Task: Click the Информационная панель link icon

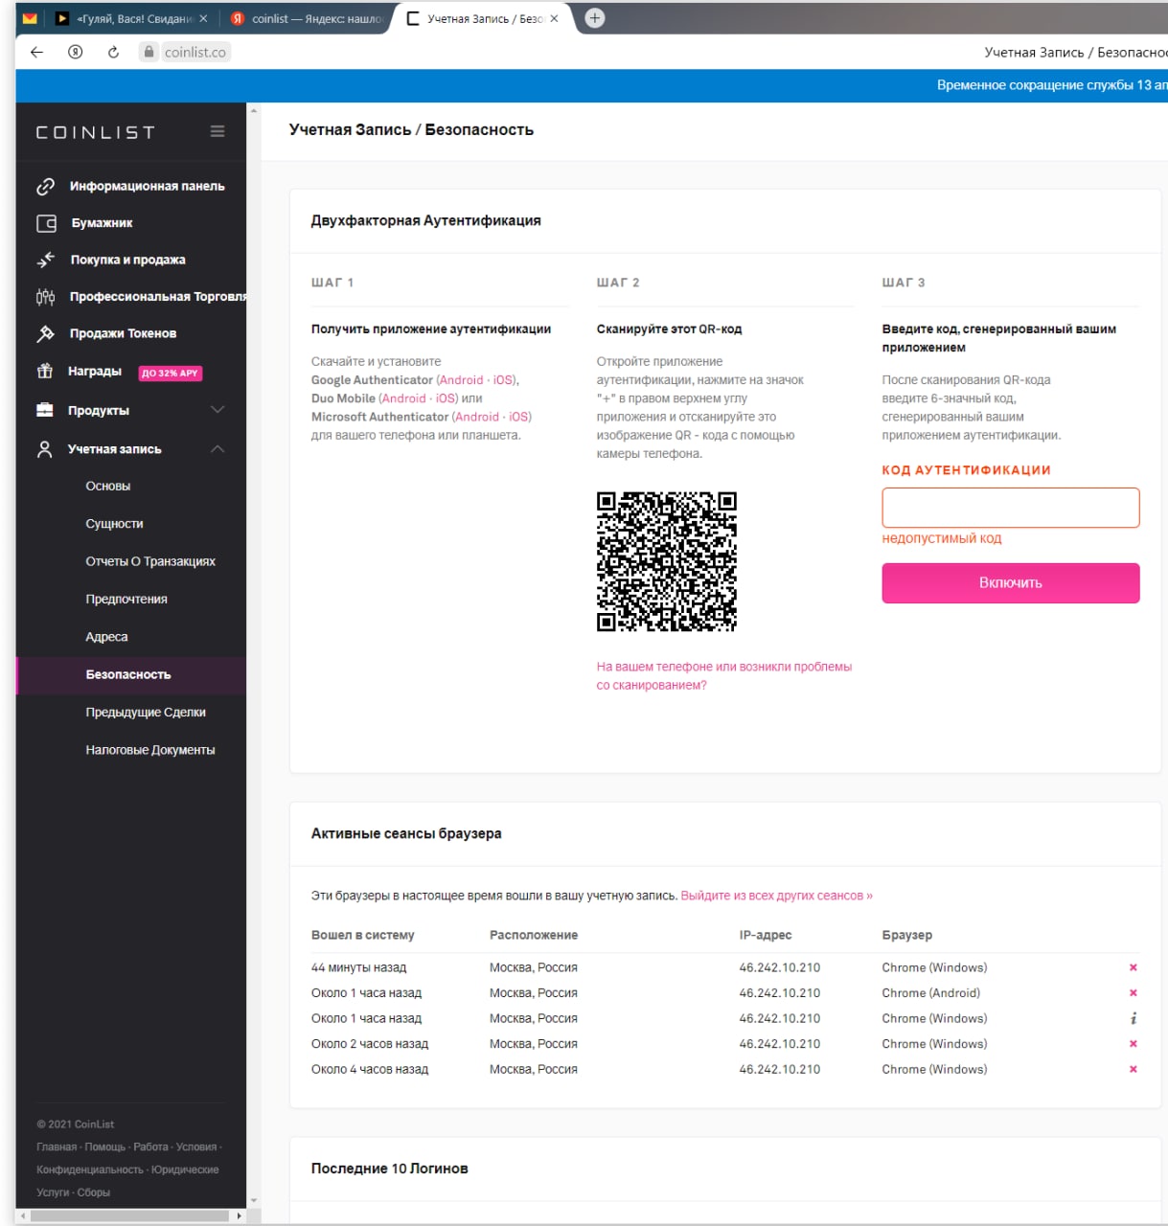Action: (45, 187)
